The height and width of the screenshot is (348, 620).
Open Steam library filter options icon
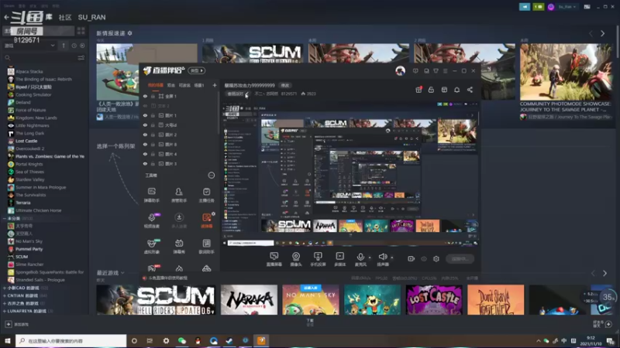pyautogui.click(x=81, y=57)
